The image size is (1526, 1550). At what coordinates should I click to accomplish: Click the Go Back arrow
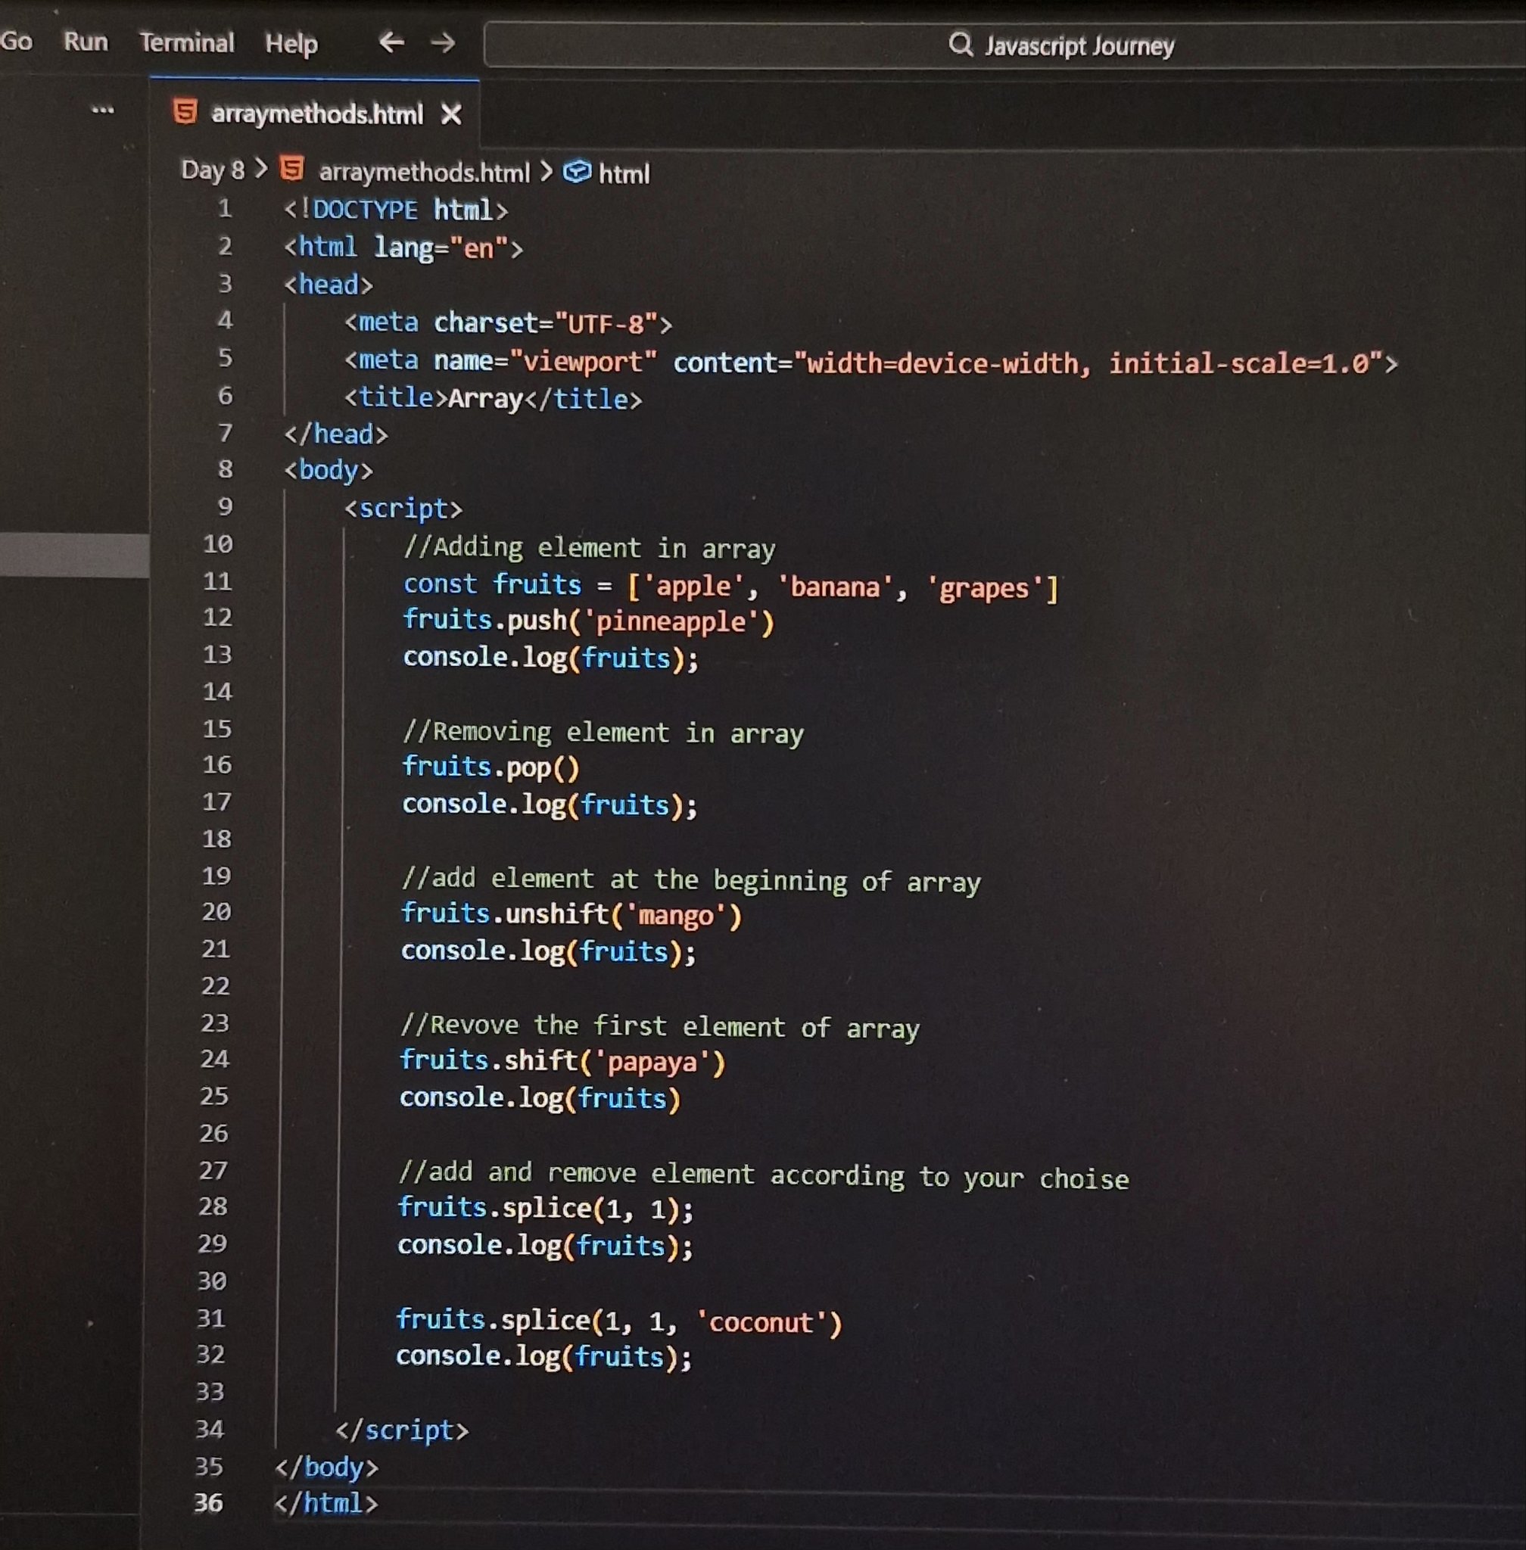391,42
